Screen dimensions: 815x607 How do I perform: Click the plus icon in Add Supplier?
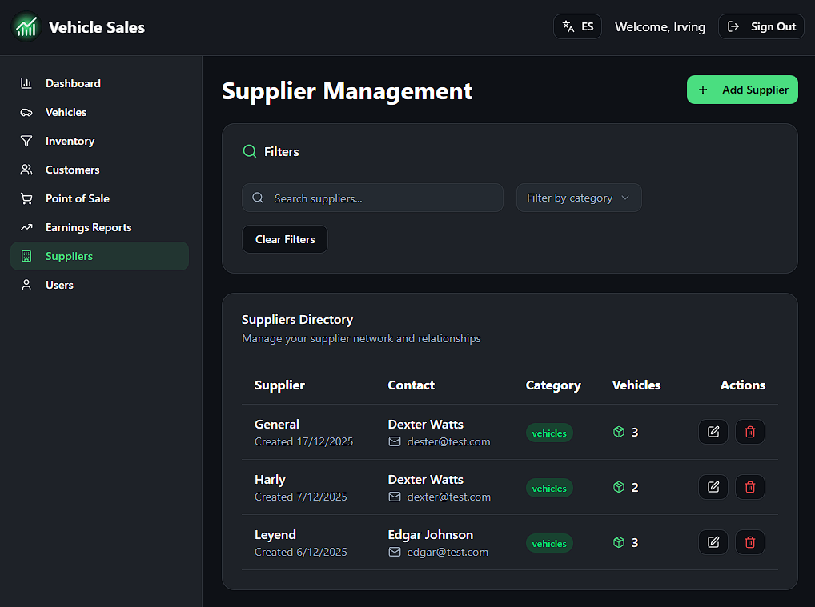tap(703, 90)
